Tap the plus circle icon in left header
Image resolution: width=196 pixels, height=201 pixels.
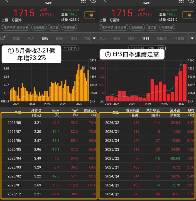coord(93,1)
